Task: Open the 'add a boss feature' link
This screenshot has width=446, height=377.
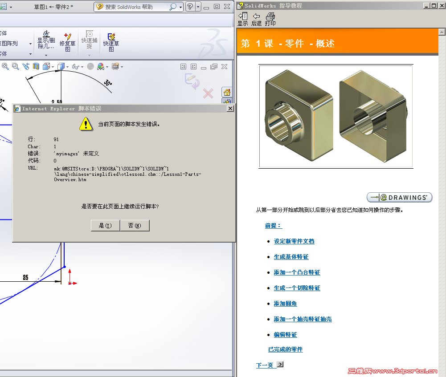Action: click(x=297, y=272)
